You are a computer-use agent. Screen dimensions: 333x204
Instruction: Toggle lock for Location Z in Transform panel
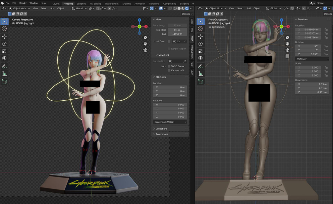click(x=326, y=37)
